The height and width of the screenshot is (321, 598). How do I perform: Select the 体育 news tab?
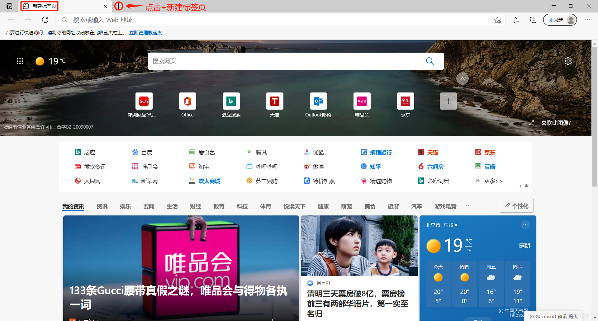tap(266, 206)
